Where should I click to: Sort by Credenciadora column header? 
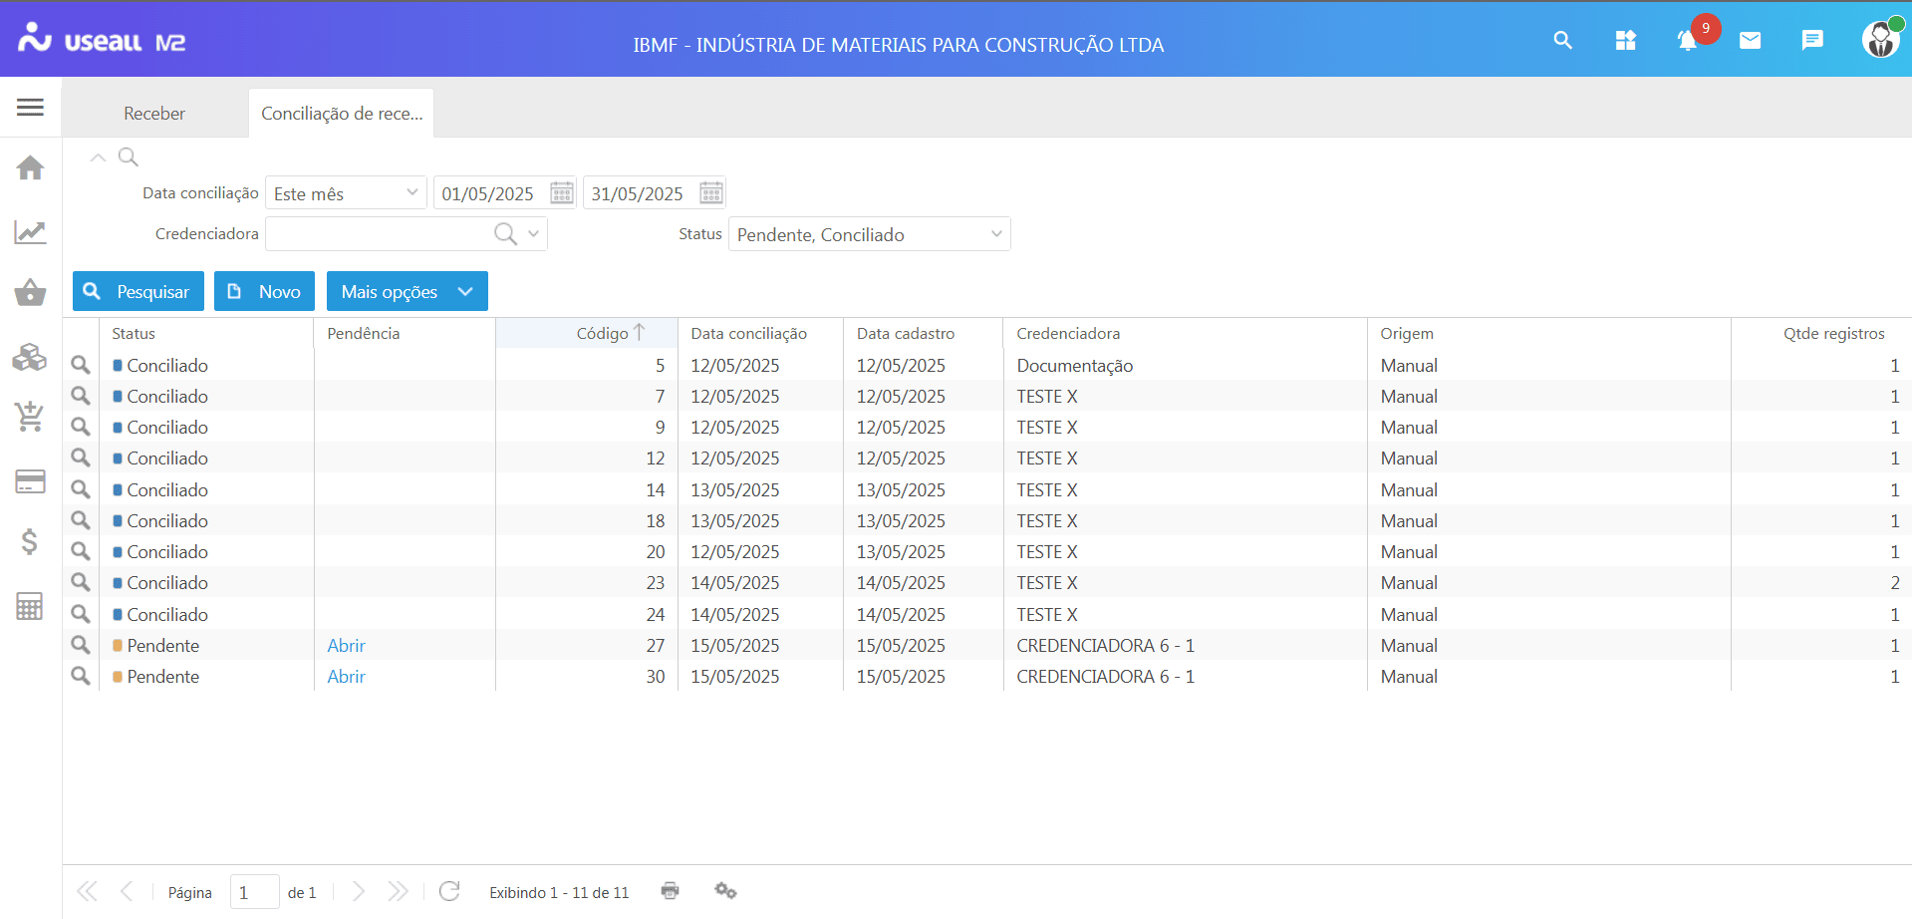tap(1185, 333)
